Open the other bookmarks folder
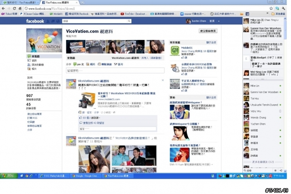This screenshot has height=194, width=291. pos(278,14)
